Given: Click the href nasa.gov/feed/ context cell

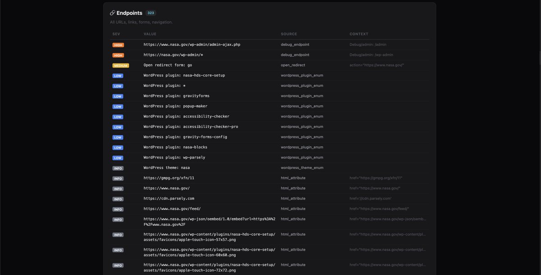Looking at the screenshot, I should tap(379, 209).
